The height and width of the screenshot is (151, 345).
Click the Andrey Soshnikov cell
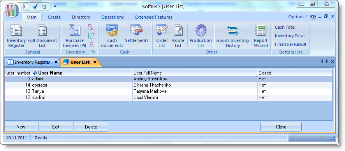[x=195, y=79]
